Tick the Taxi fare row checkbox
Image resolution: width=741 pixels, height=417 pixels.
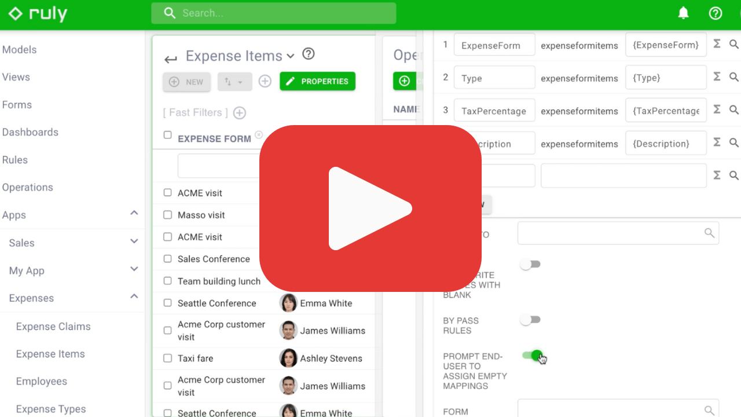[x=167, y=359]
